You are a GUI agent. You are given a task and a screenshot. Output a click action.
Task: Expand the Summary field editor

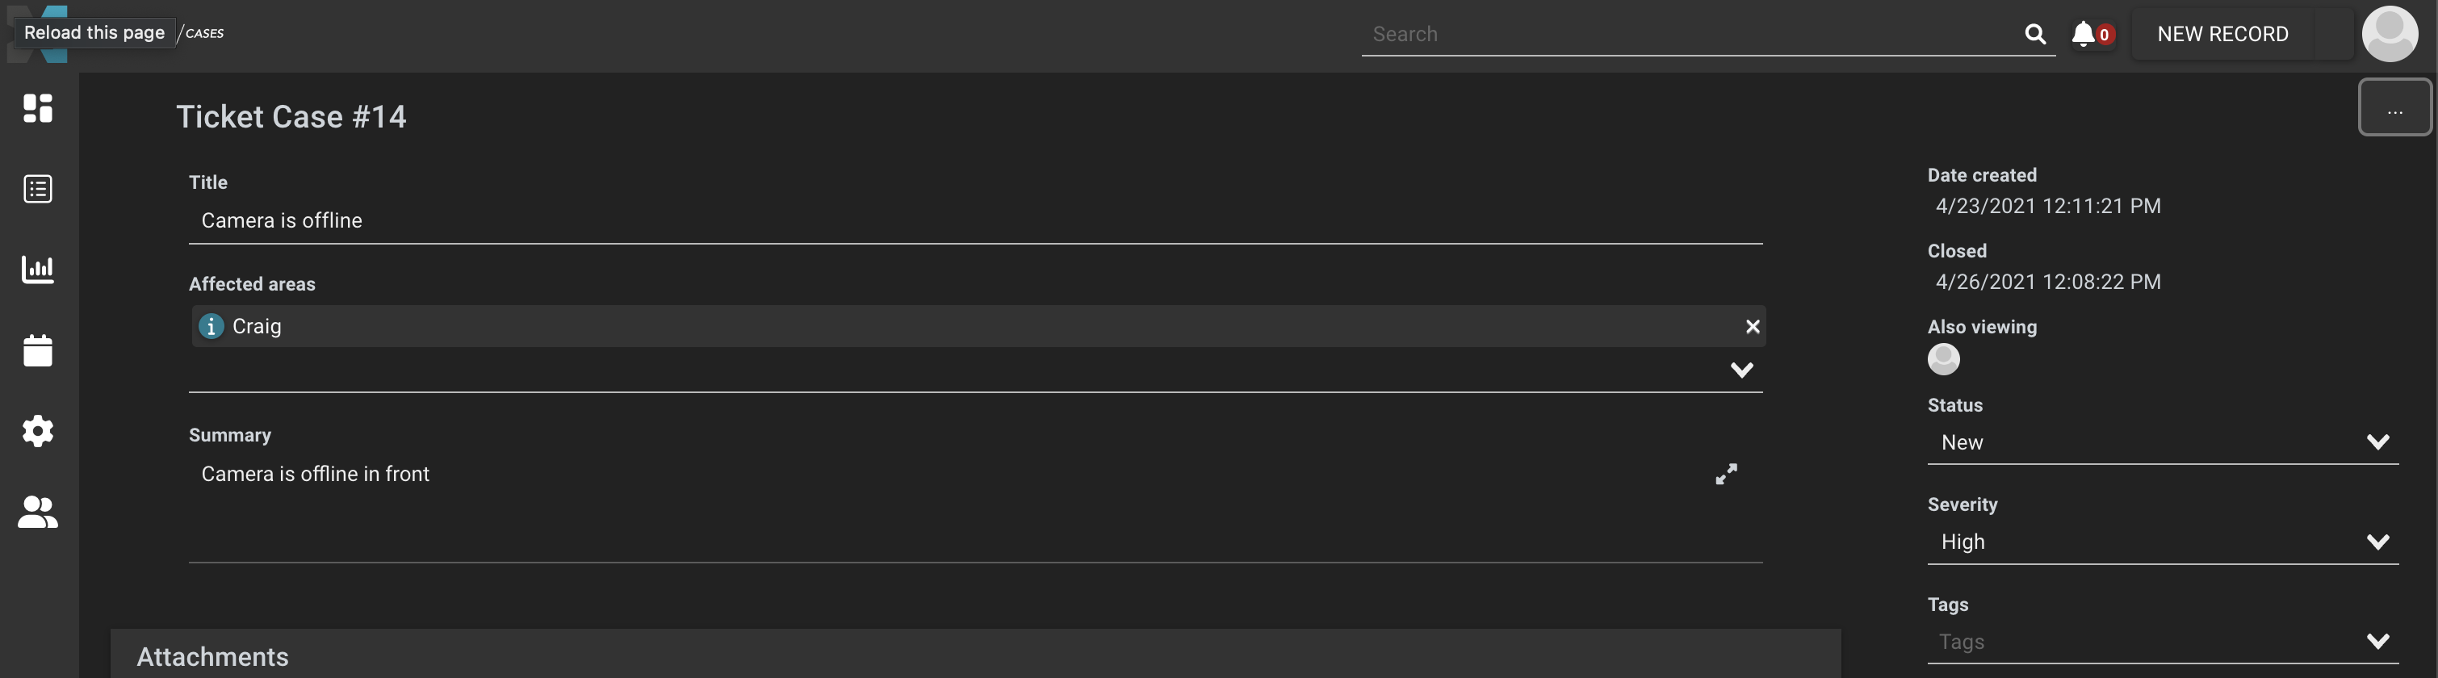click(1726, 474)
